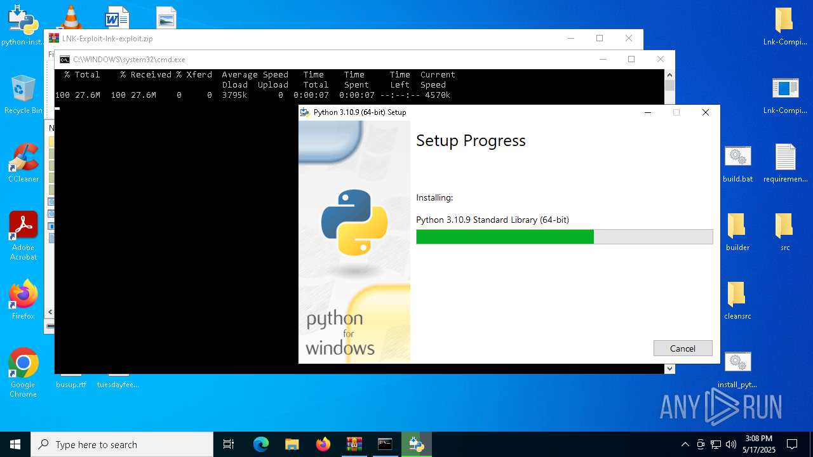813x457 pixels.
Task: Open the src folder
Action: point(785,232)
